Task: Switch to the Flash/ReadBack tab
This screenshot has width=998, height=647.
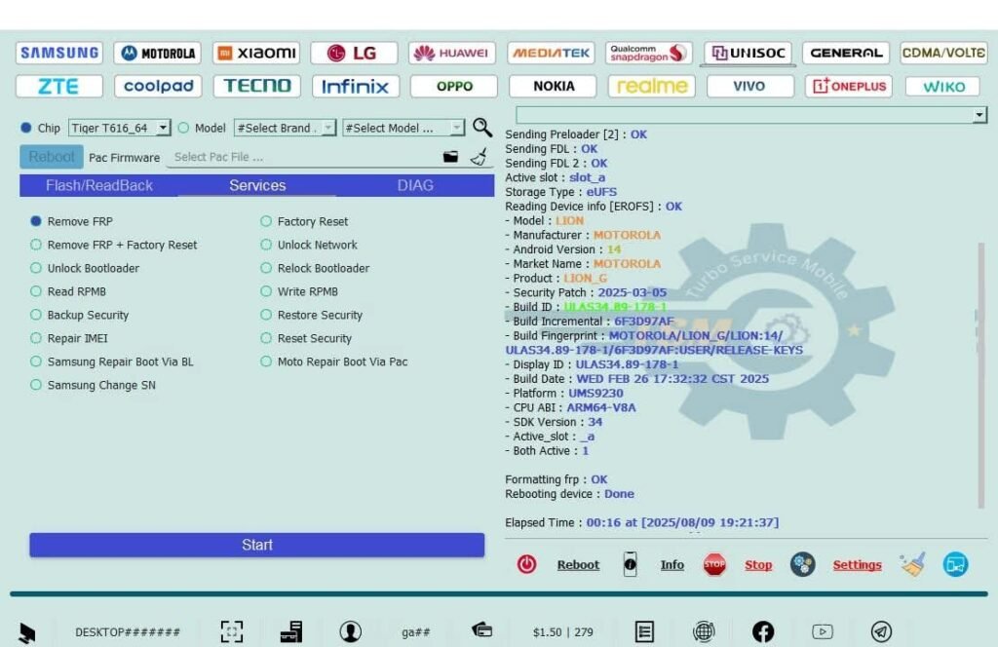Action: pyautogui.click(x=99, y=185)
